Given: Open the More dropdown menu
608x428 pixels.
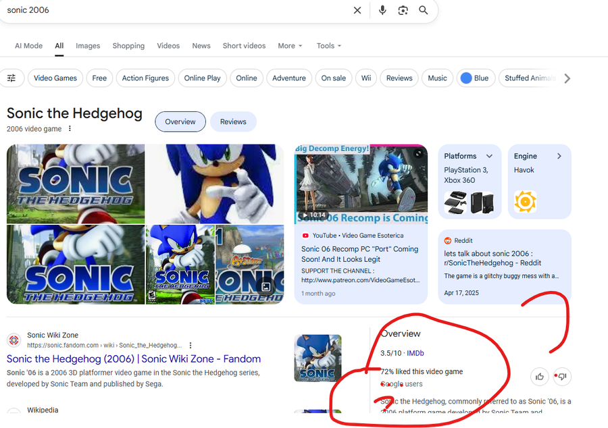Looking at the screenshot, I should 290,46.
